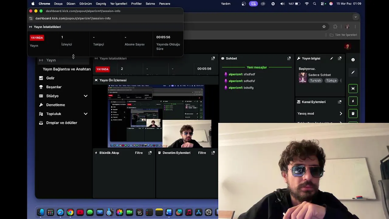389x219 pixels.
Task: Pop out the Denetim Eylemleri panel
Action: 213,153
